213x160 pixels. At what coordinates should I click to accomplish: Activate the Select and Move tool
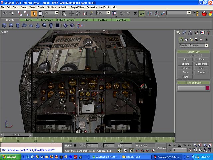(71, 13)
